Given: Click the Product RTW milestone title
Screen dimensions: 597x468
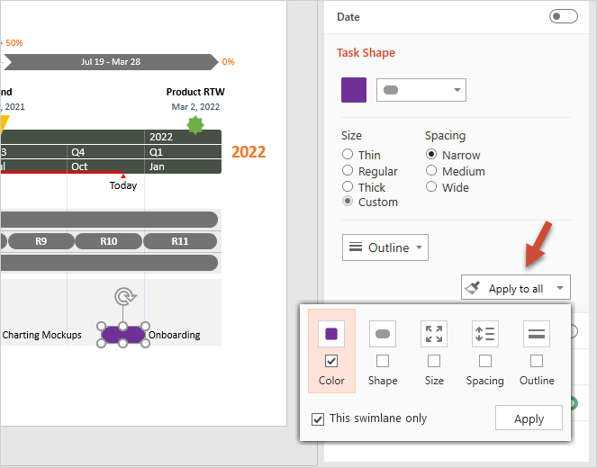Looking at the screenshot, I should 195,92.
